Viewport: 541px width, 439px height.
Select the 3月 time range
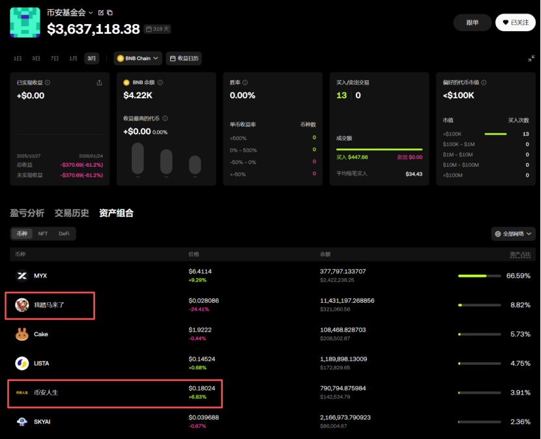[91, 58]
